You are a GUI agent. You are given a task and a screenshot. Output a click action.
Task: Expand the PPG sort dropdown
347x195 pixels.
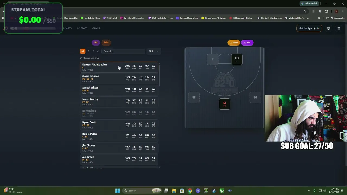154,51
